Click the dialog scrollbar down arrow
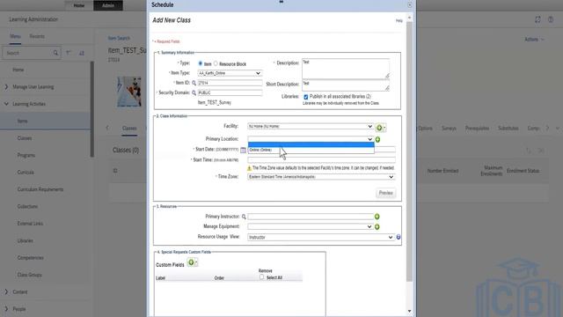Image resolution: width=563 pixels, height=317 pixels. click(409, 311)
